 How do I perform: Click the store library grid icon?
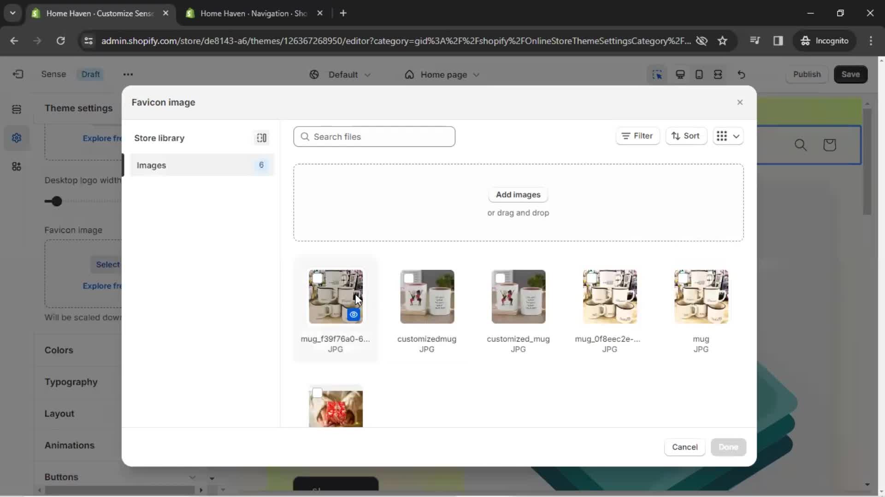(x=261, y=138)
